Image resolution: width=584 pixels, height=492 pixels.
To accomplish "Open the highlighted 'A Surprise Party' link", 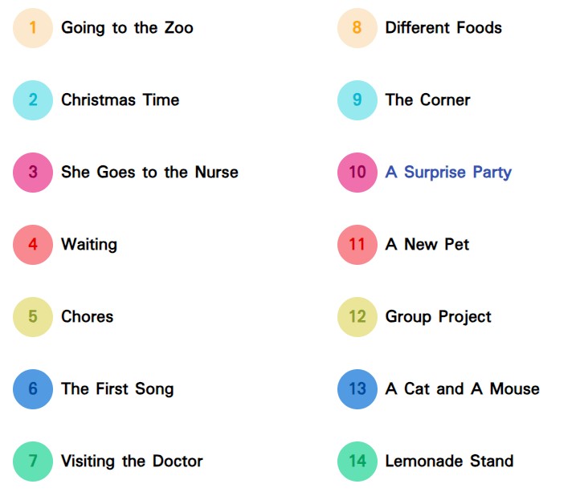I will [x=448, y=173].
